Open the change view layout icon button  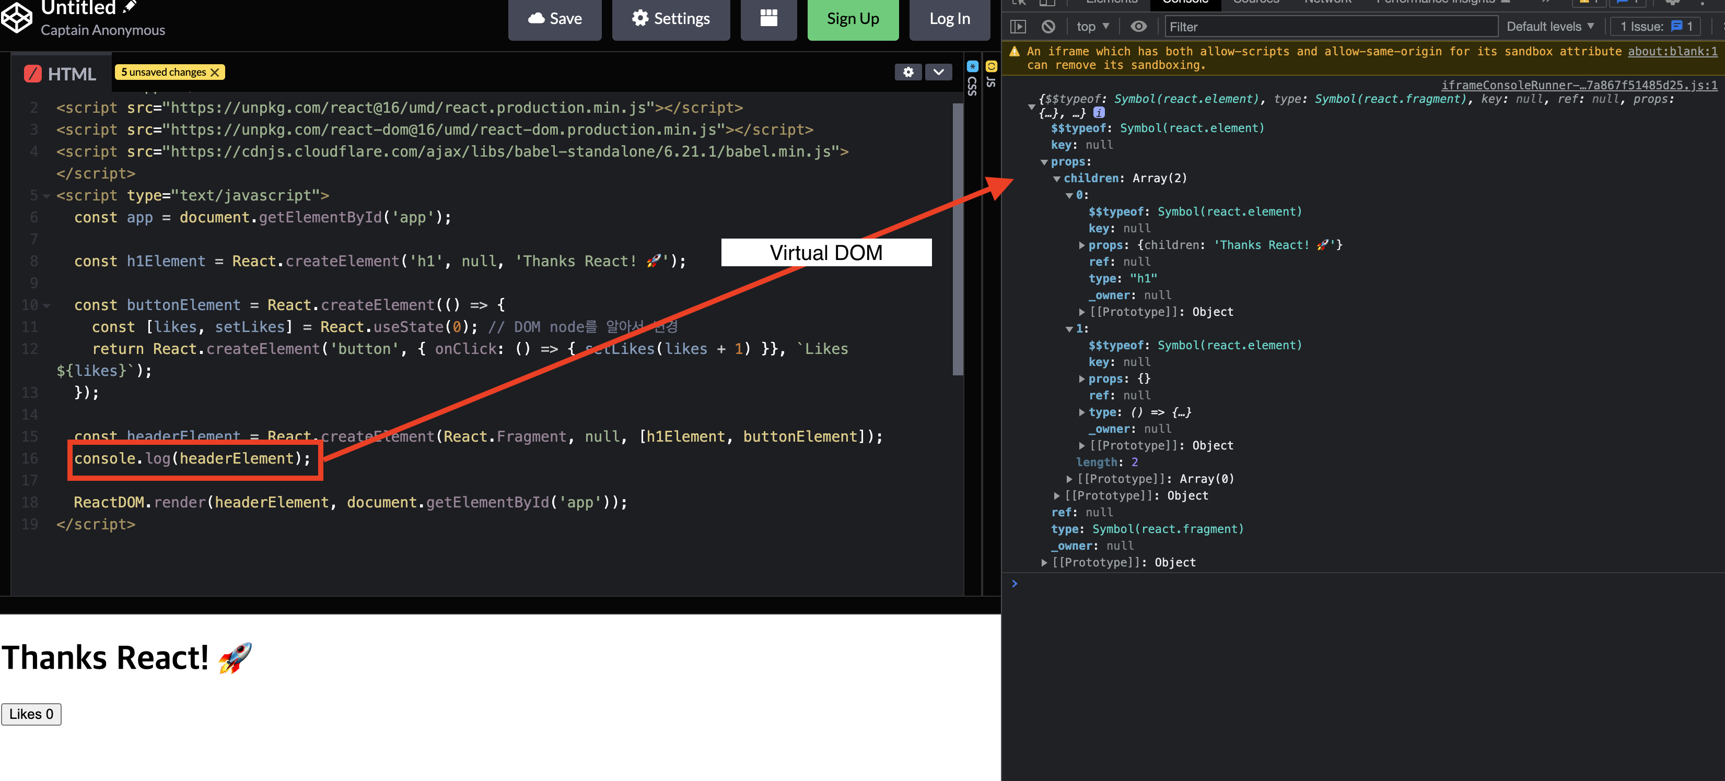[x=768, y=18]
